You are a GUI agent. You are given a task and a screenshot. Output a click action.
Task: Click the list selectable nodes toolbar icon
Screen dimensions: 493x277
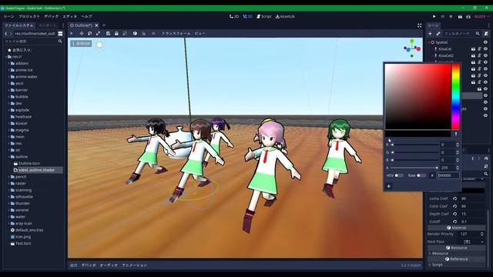click(108, 33)
